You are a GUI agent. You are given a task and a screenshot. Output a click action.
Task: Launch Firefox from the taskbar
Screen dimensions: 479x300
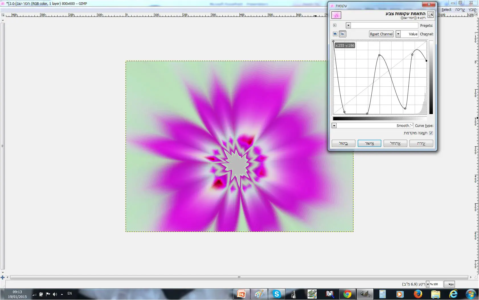[x=418, y=294]
